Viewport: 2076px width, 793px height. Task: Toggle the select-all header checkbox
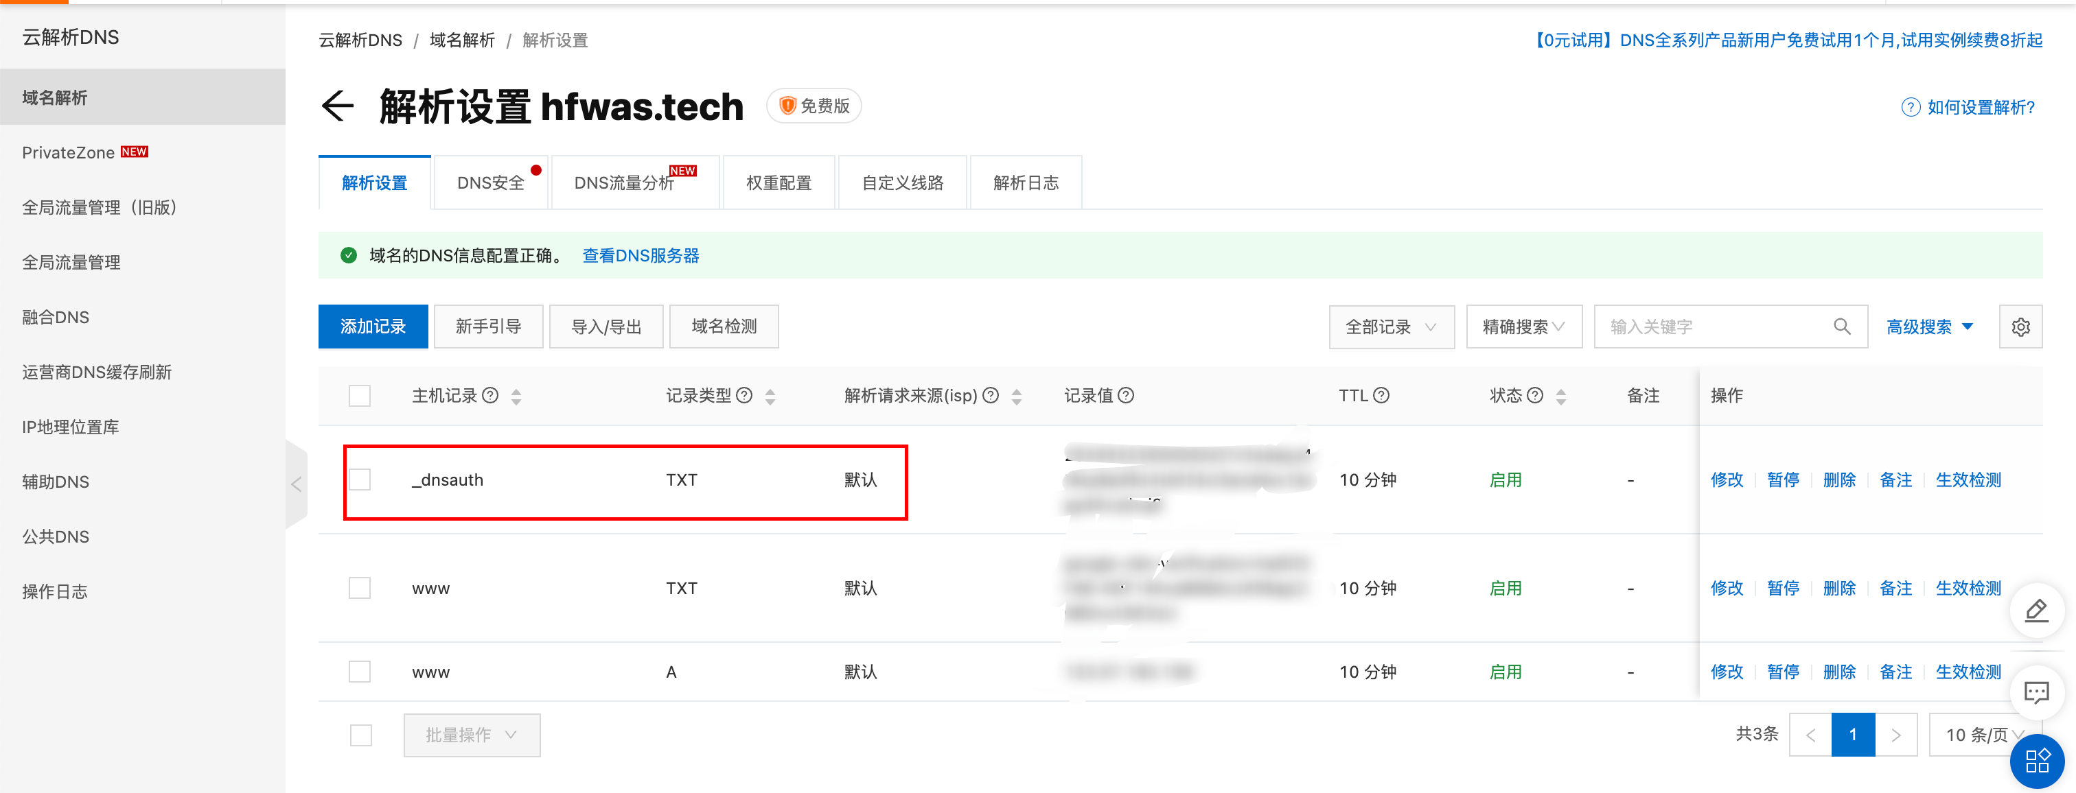pyautogui.click(x=360, y=395)
